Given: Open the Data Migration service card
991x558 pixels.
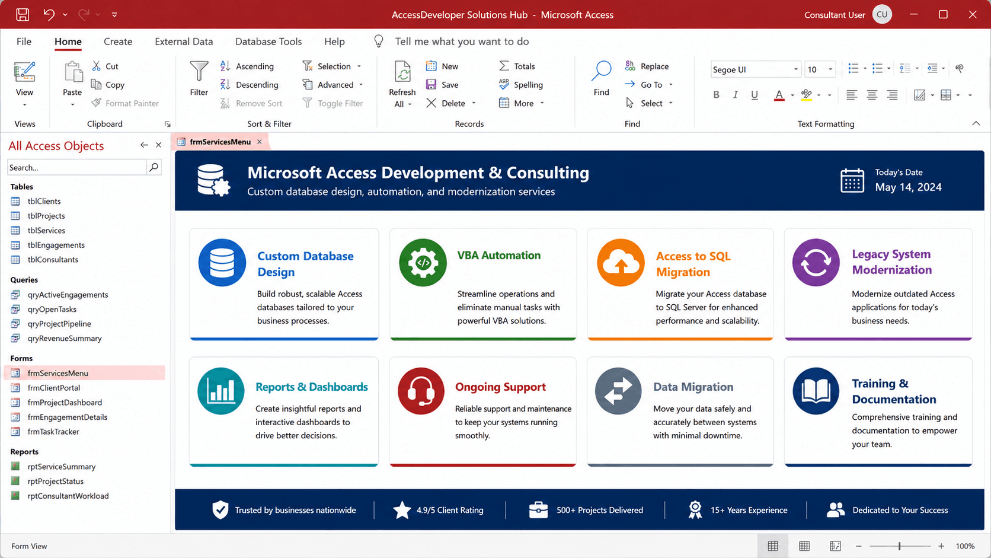Looking at the screenshot, I should coord(680,412).
